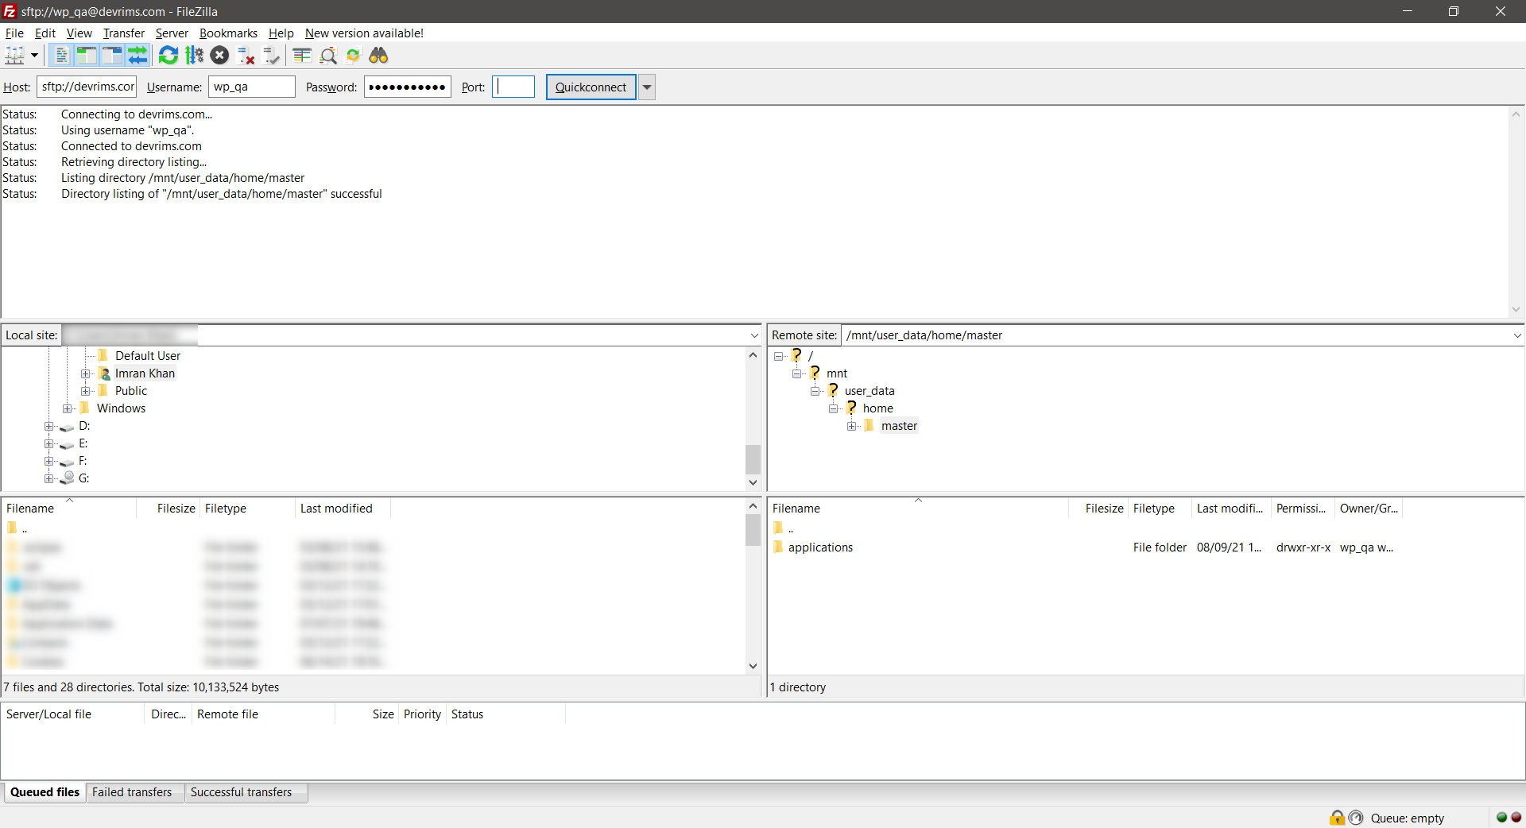This screenshot has height=828, width=1526.
Task: Open the Site Manager icon
Action: click(x=15, y=56)
